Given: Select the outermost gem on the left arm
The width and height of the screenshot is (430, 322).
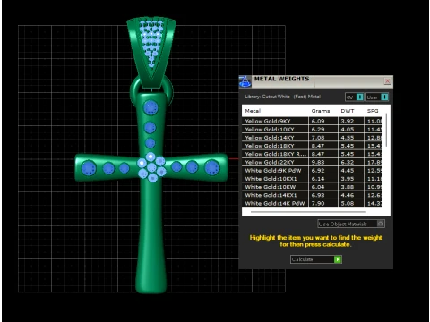Looking at the screenshot, I should pyautogui.click(x=89, y=168).
